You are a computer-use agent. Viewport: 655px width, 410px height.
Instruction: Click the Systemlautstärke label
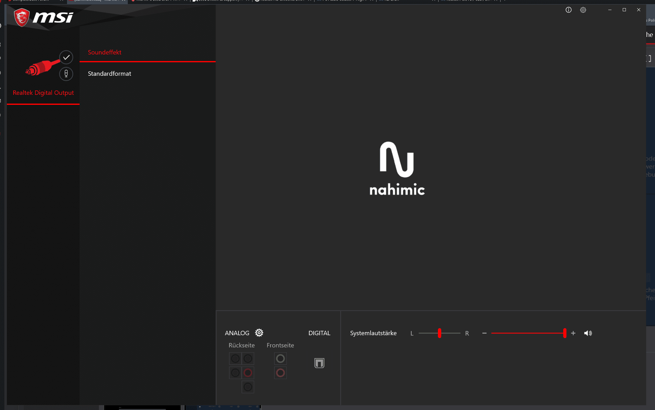pos(373,333)
